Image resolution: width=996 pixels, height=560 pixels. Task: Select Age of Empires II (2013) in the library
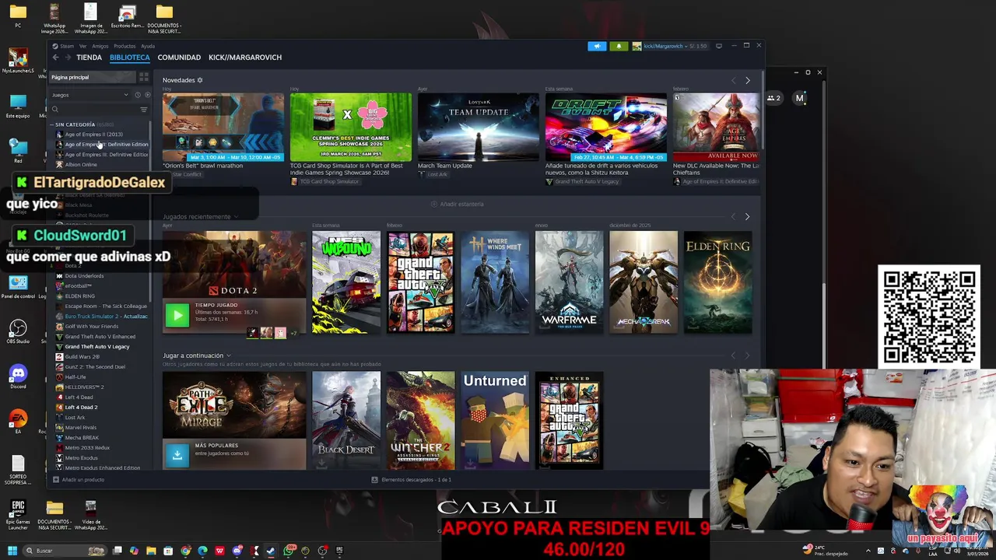tap(93, 135)
